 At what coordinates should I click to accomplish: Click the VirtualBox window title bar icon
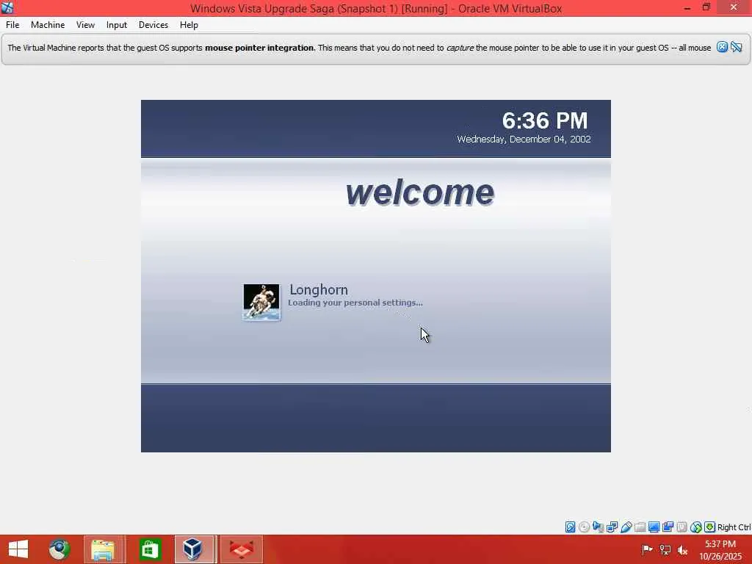click(x=7, y=7)
